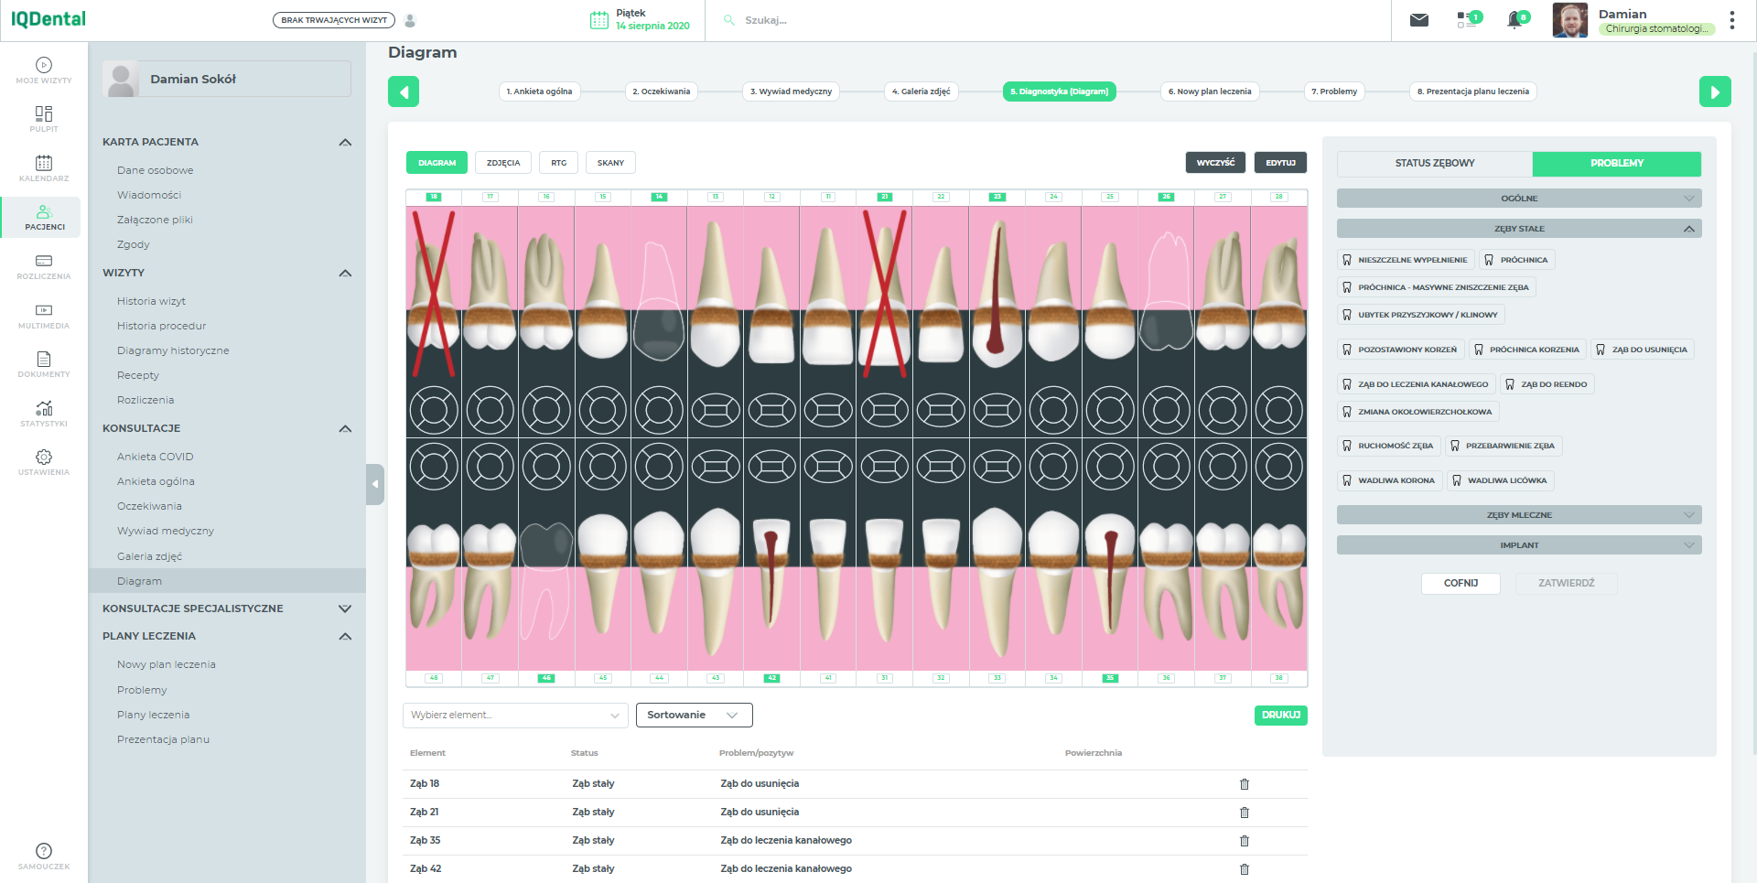Toggle Ubytek przyszyjkowy / klinowy
The height and width of the screenshot is (883, 1757).
click(x=1420, y=315)
